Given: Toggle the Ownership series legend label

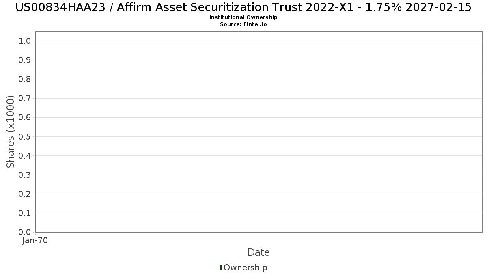Looking at the screenshot, I should pos(245,268).
